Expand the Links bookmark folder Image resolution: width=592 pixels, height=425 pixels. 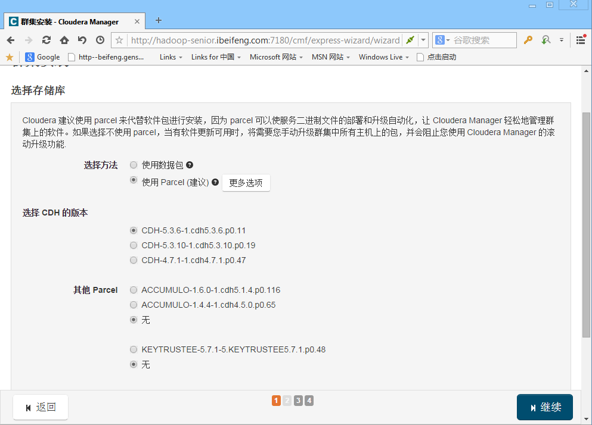point(171,57)
